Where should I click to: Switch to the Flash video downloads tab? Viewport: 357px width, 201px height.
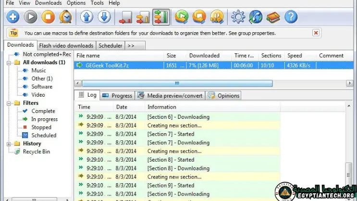click(x=66, y=46)
